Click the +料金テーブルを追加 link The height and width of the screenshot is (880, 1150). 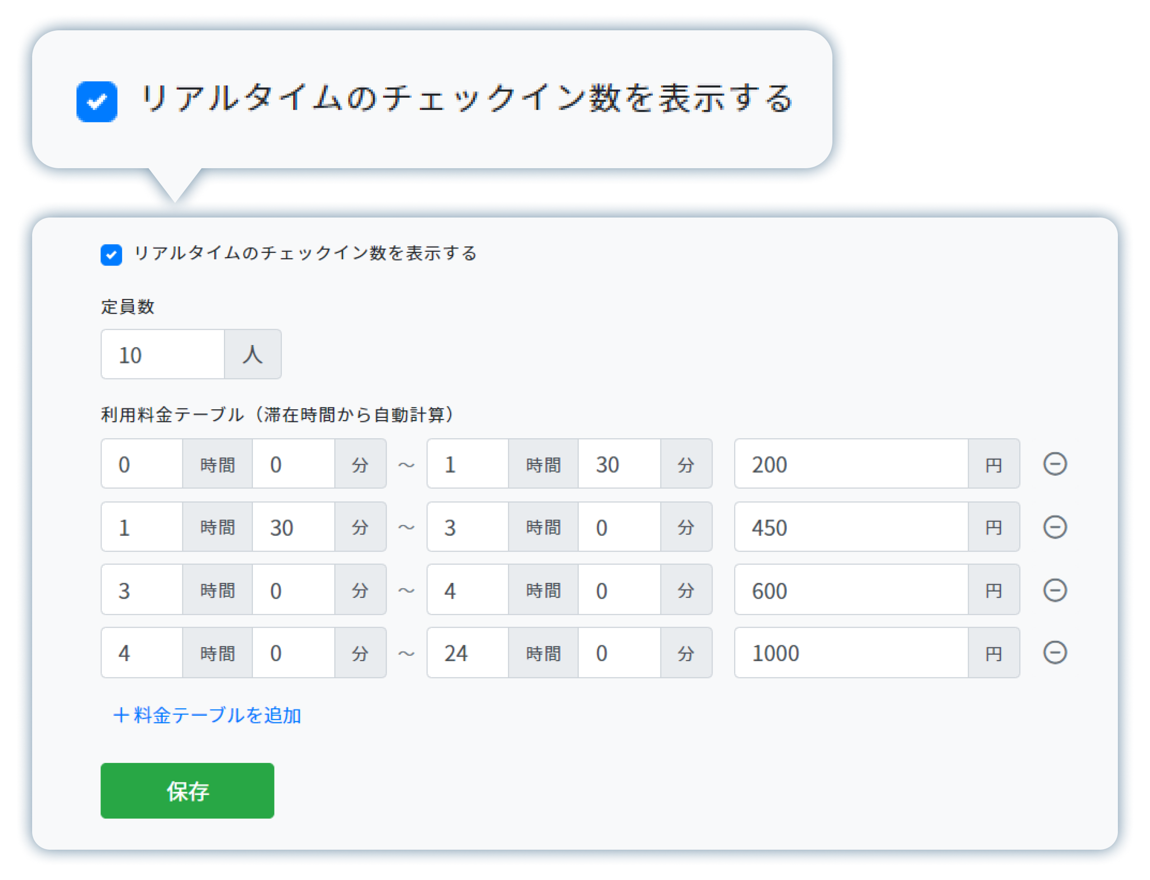click(208, 715)
